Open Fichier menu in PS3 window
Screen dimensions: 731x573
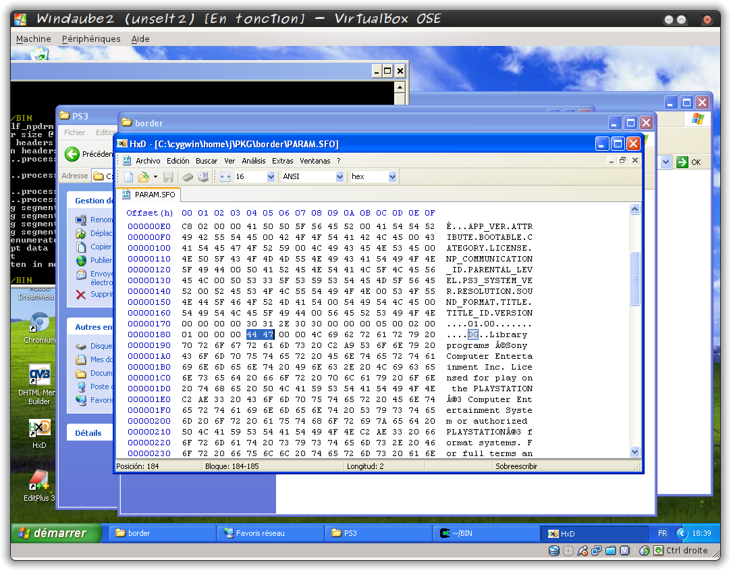pos(75,132)
